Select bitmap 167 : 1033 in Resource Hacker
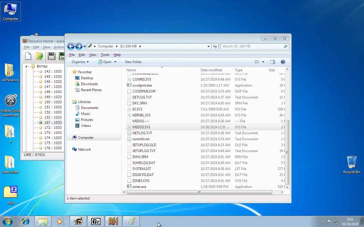 [x=53, y=123]
